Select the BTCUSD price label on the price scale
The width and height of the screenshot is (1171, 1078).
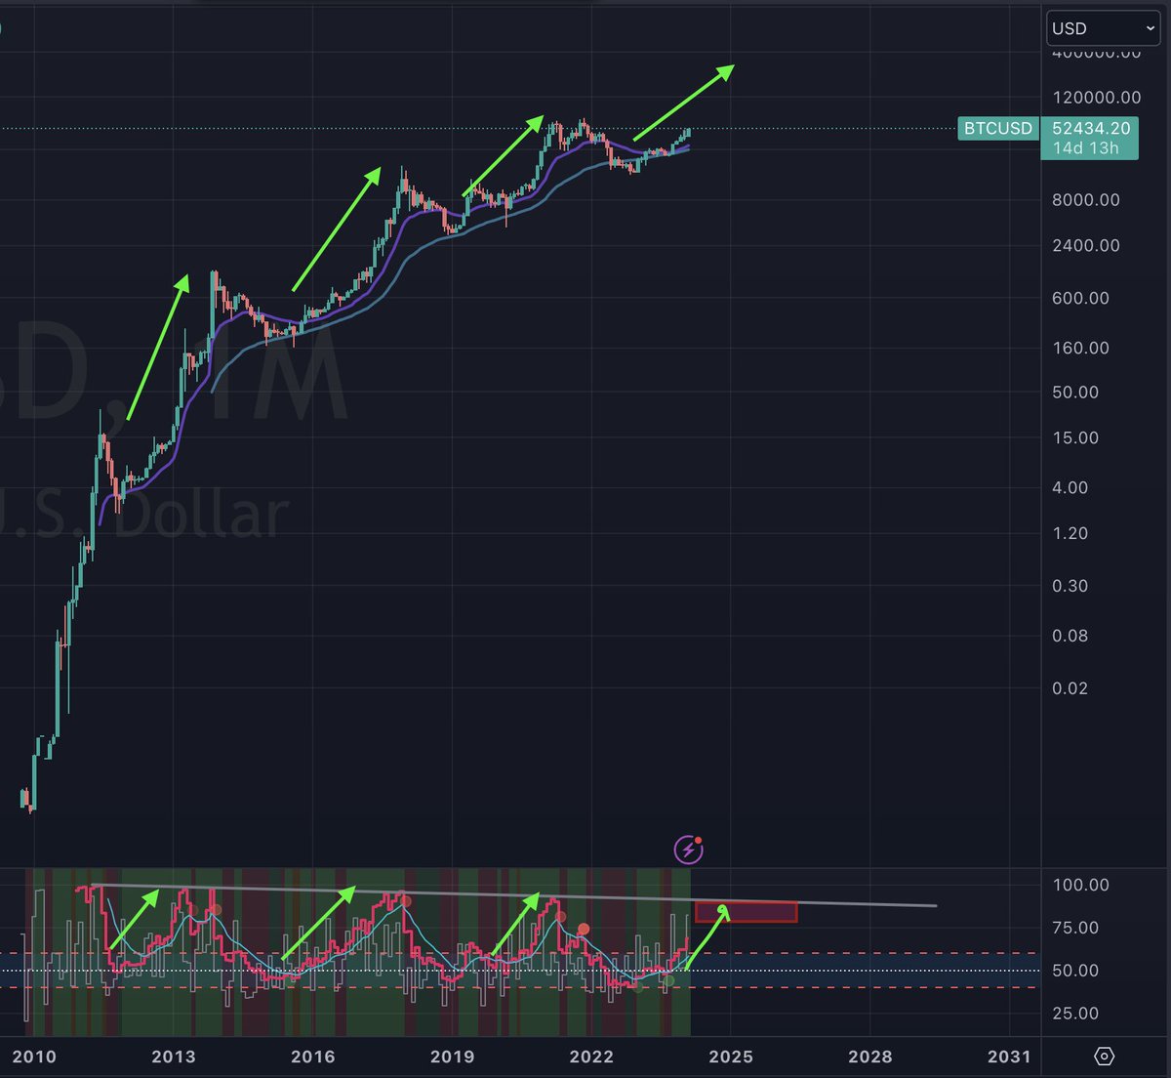pyautogui.click(x=997, y=128)
